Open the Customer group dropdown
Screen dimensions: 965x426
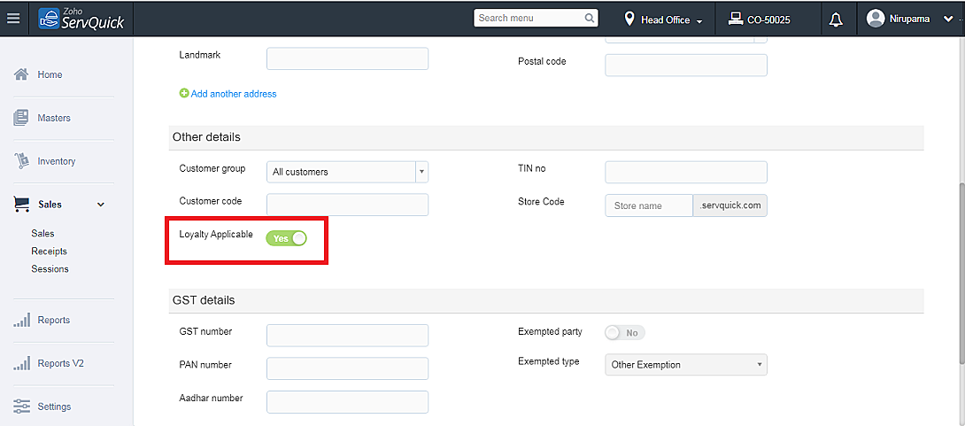coord(348,172)
